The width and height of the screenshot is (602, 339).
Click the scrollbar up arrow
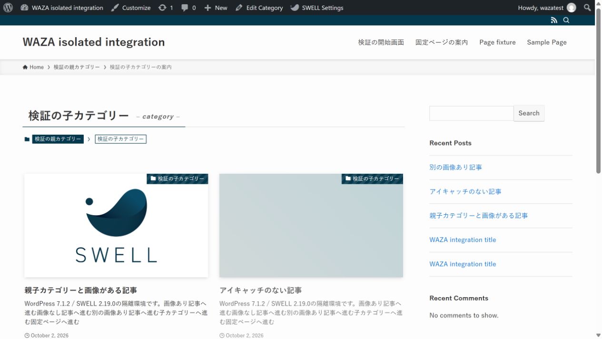pyautogui.click(x=599, y=3)
